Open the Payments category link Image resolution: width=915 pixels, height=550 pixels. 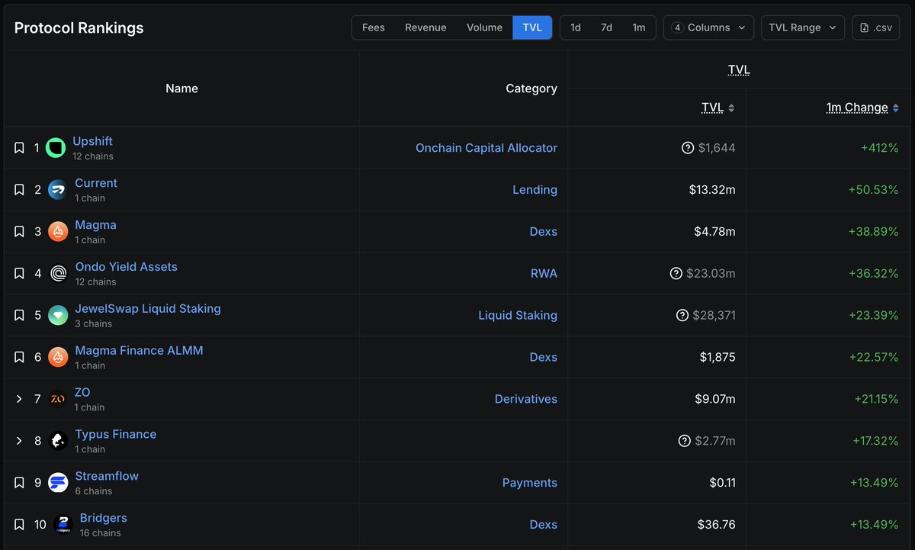pos(530,483)
